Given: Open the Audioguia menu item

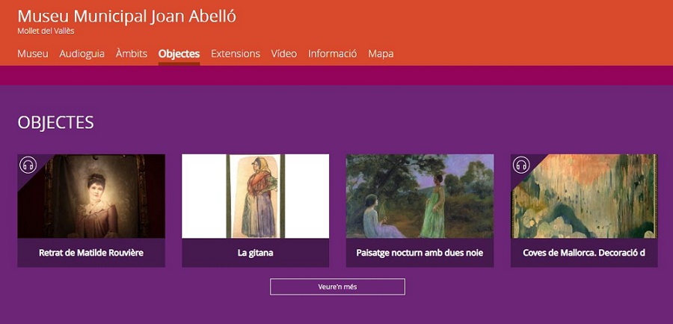Looking at the screenshot, I should [x=82, y=54].
